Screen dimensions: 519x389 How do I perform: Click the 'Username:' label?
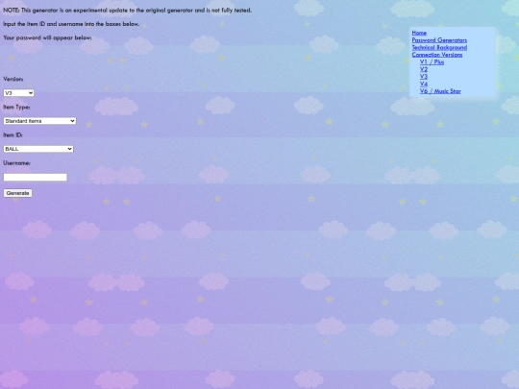pos(16,163)
